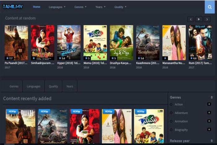217x145 pixels.
Task: Open Kaashmora poster in recently added
Action: click(x=53, y=126)
